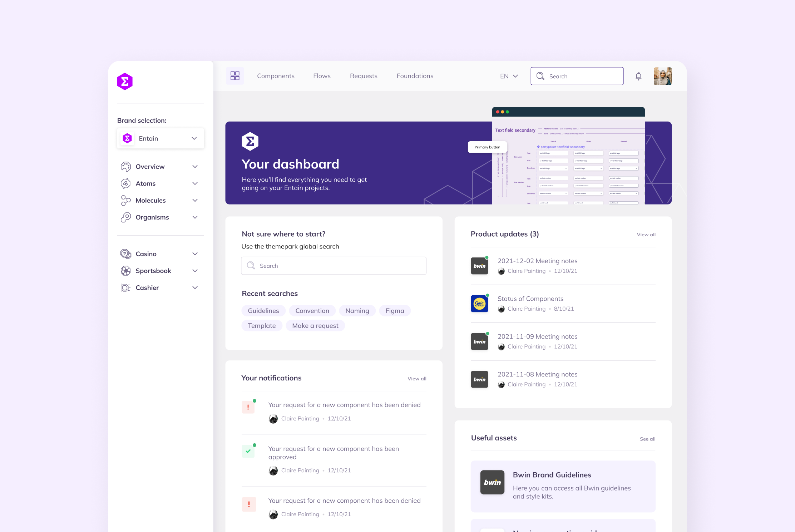The image size is (795, 532).
Task: Click the red denied alert icon in notifications
Action: [248, 407]
